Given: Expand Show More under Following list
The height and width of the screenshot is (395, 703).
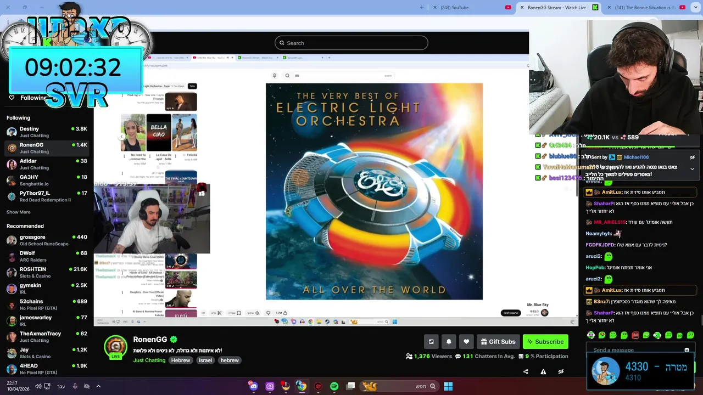Looking at the screenshot, I should (18, 212).
